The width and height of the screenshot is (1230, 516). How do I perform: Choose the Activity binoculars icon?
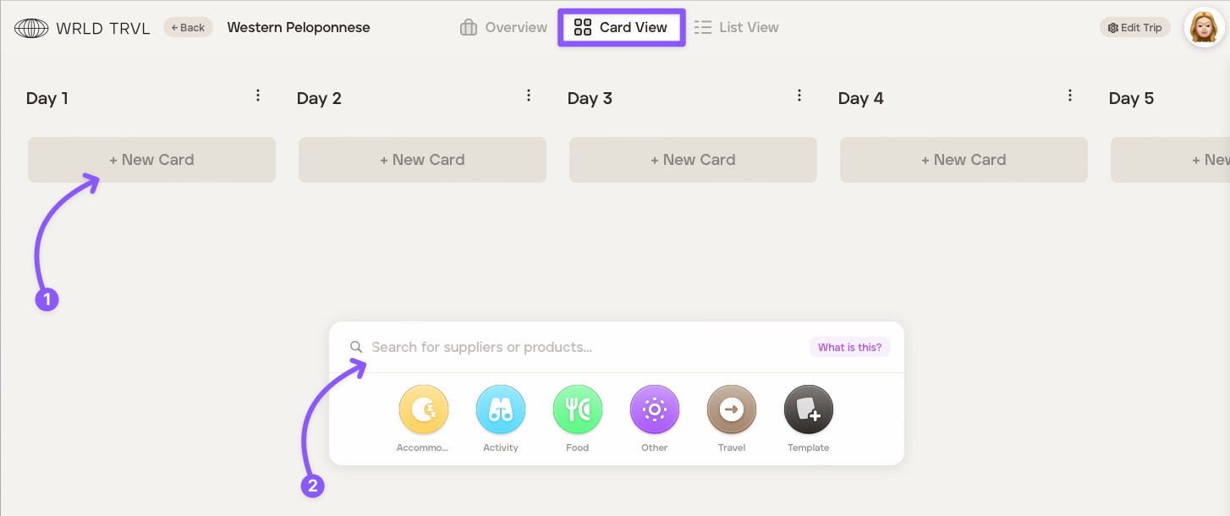click(x=500, y=410)
